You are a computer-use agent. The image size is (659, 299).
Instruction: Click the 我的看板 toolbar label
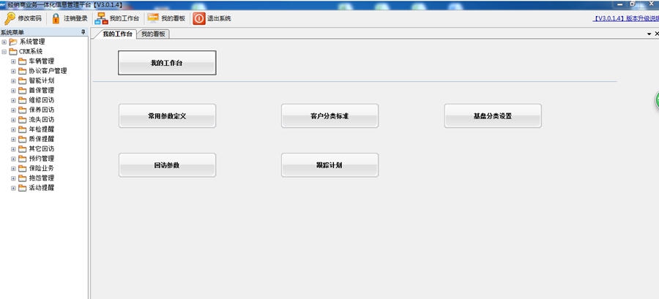pos(173,18)
